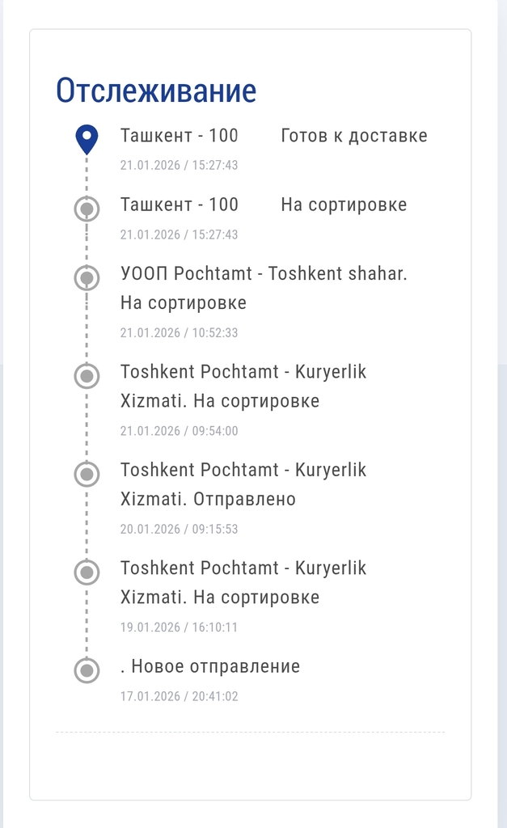Image resolution: width=507 pixels, height=828 pixels.
Task: Click the Kuryerlik Xizmati. Отправлено entry text
Action: click(208, 499)
